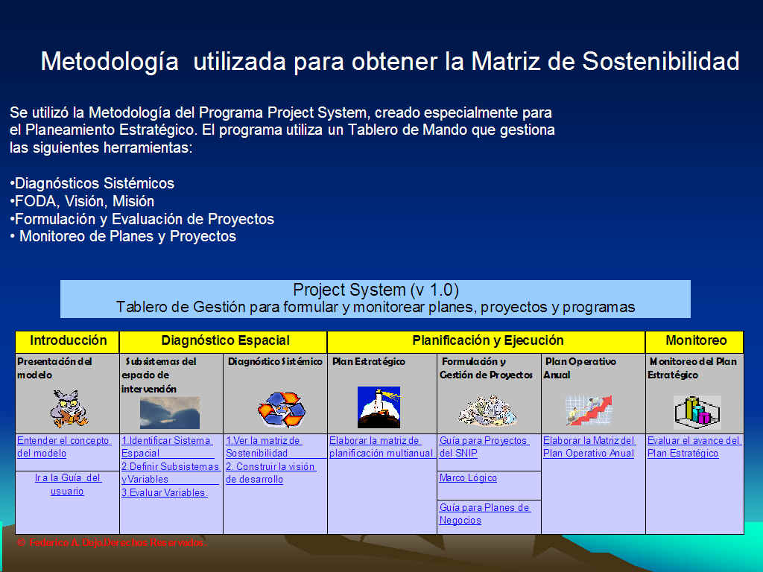Click the rising arrow chart icon
This screenshot has width=763, height=572.
click(x=589, y=410)
